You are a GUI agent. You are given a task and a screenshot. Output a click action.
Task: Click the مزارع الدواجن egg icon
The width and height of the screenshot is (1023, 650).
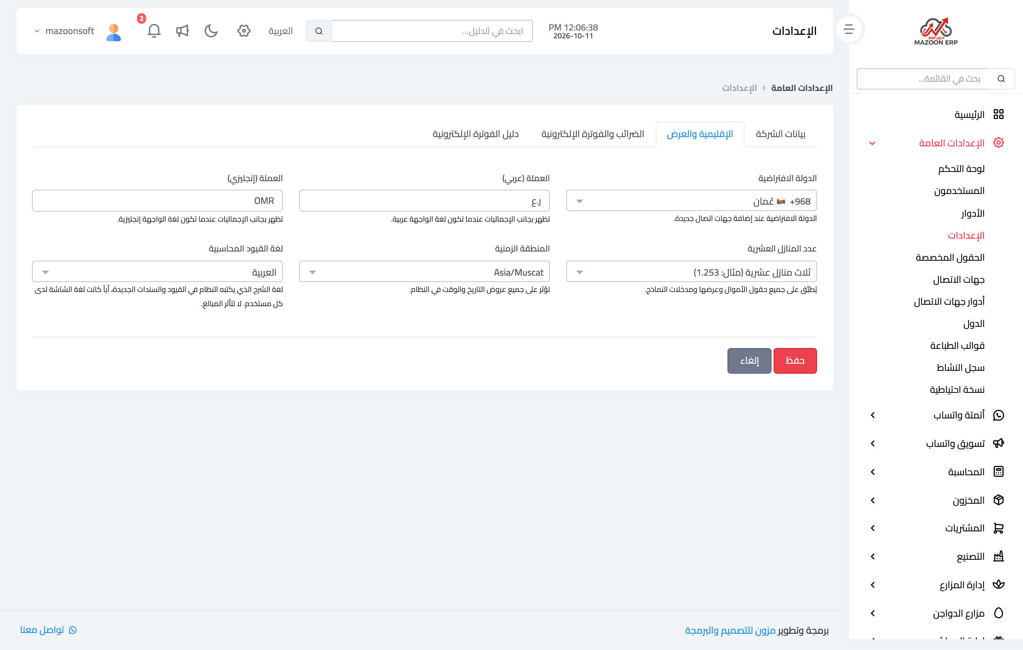pos(998,613)
